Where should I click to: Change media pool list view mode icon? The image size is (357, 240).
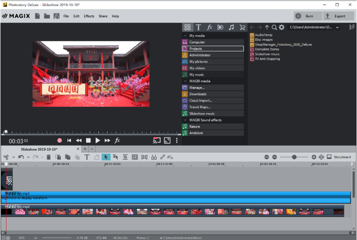tap(352, 27)
